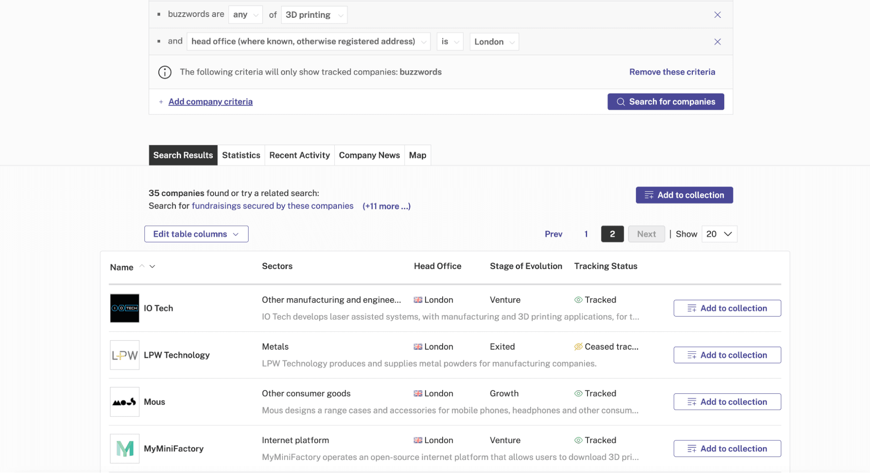Switch to the Search Results tab
Image resolution: width=870 pixels, height=473 pixels.
coord(183,155)
